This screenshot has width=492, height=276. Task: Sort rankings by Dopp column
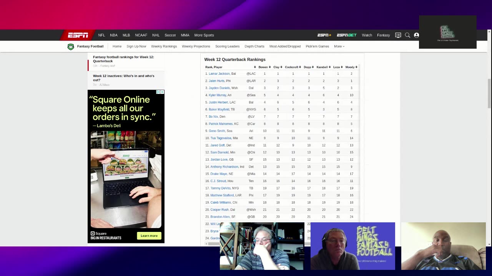pos(309,67)
